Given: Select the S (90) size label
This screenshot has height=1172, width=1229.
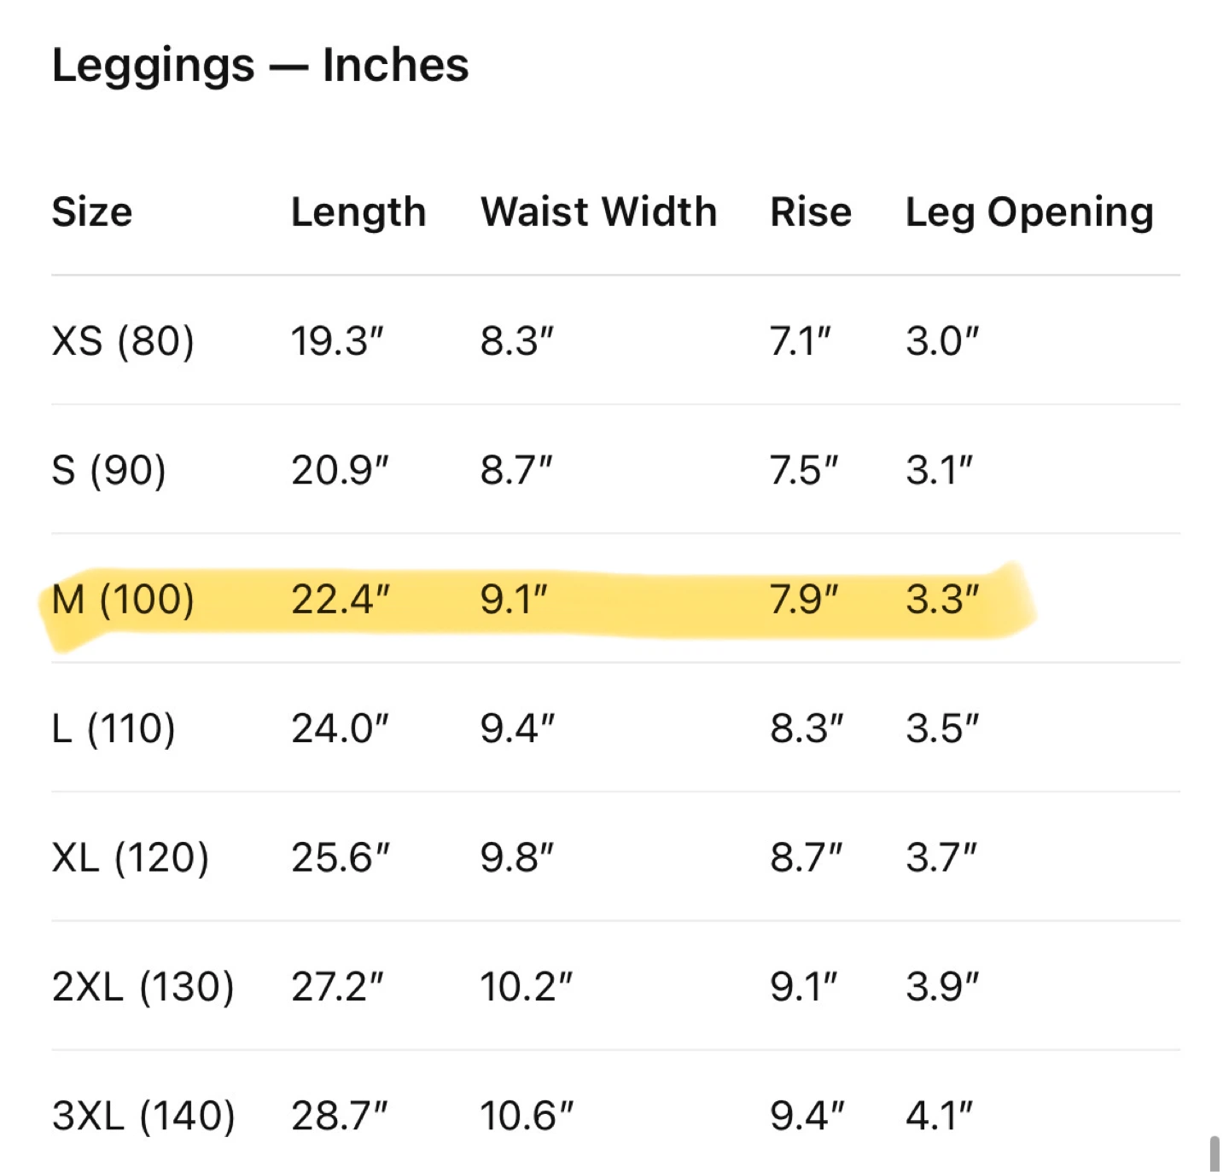Looking at the screenshot, I should pyautogui.click(x=109, y=470).
